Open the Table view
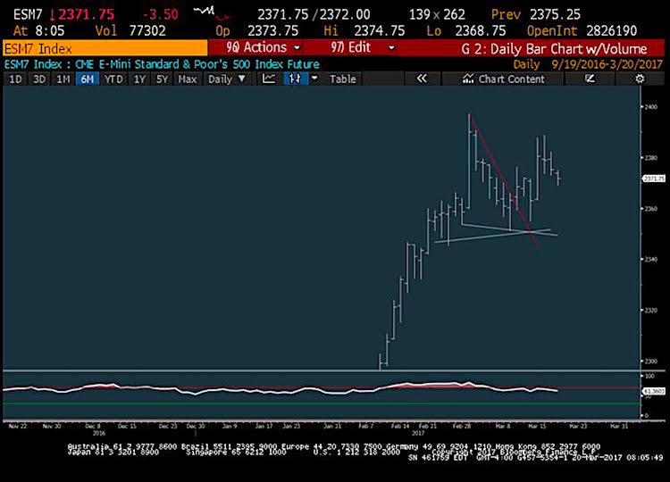Image resolution: width=670 pixels, height=482 pixels. [343, 79]
